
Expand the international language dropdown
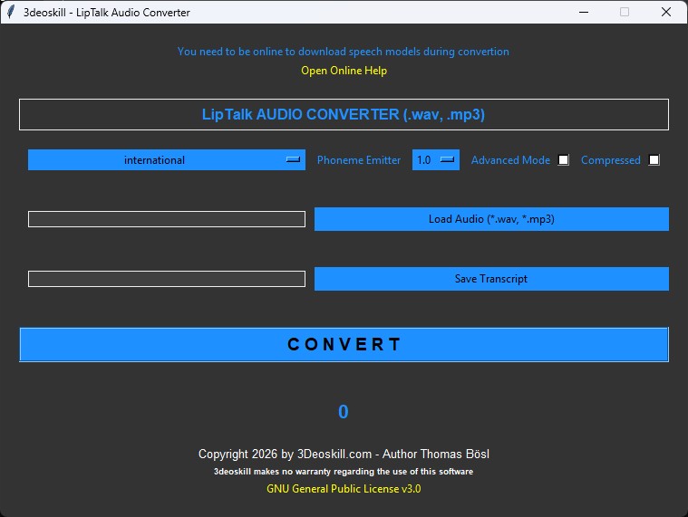point(167,160)
